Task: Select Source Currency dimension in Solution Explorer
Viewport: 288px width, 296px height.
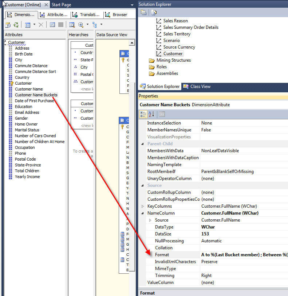Action: tap(179, 47)
